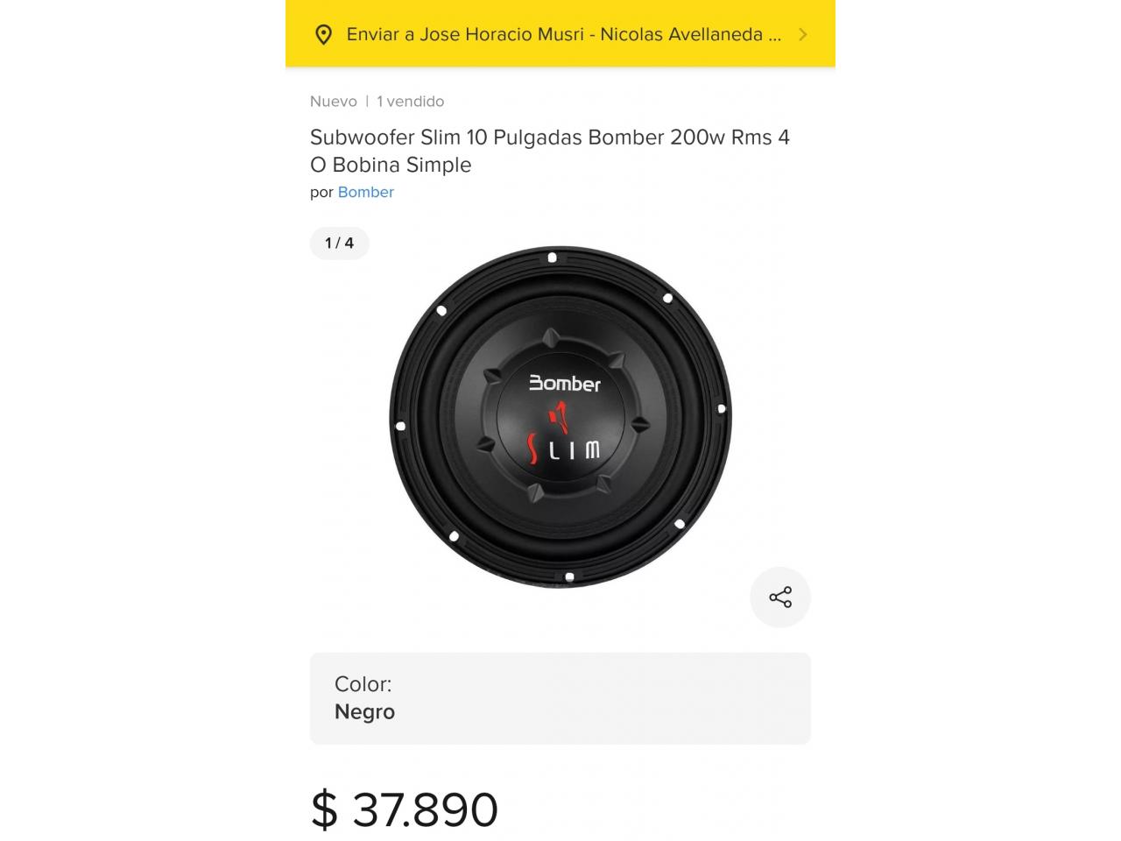1121x841 pixels.
Task: Open the share icon button
Action: (780, 597)
